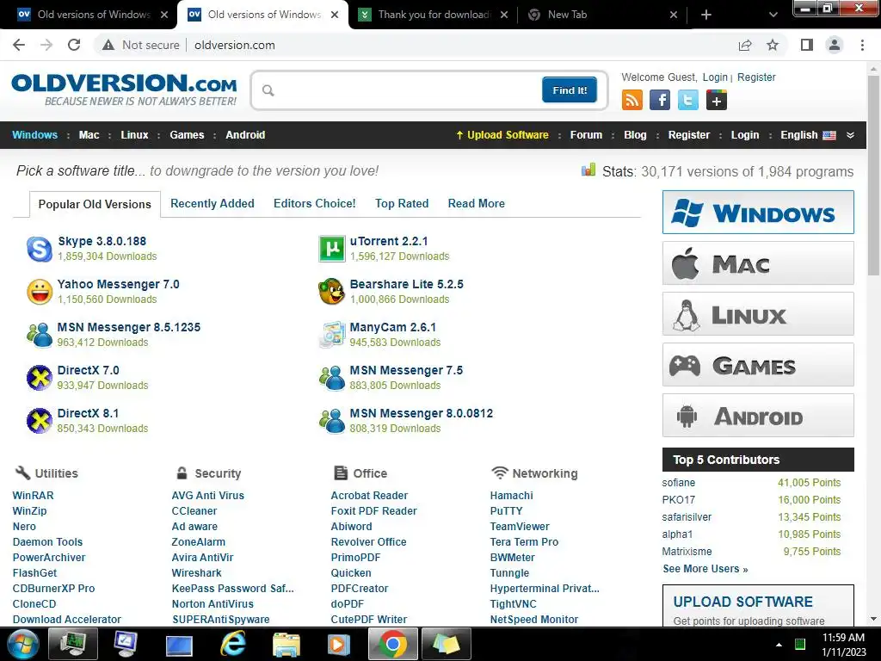881x661 pixels.
Task: Click the scrollbar down arrow
Action: point(873,619)
